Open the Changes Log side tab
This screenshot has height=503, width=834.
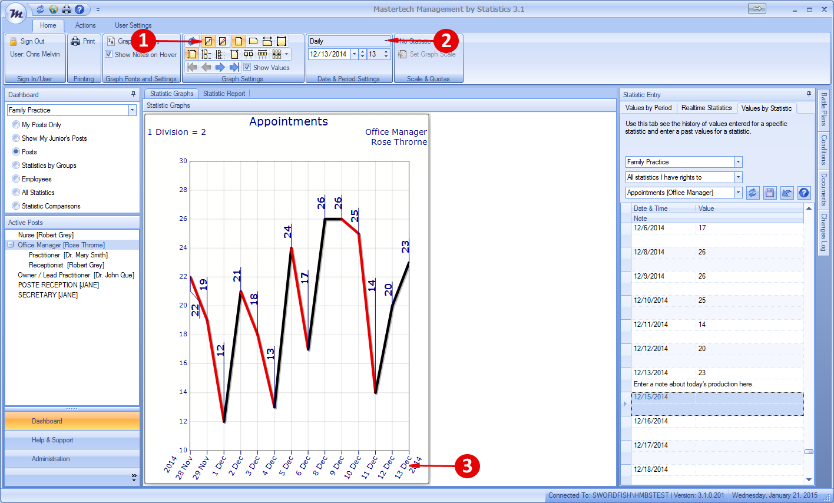(x=823, y=232)
